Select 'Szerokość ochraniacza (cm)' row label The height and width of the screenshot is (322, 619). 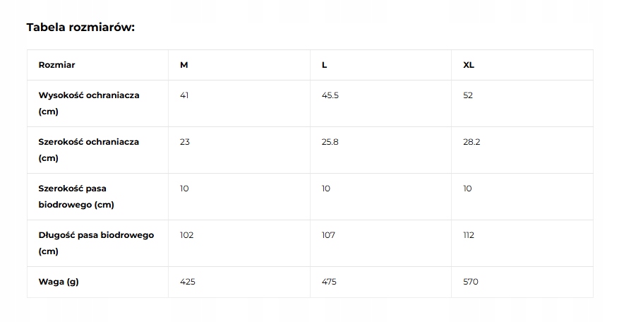click(89, 150)
